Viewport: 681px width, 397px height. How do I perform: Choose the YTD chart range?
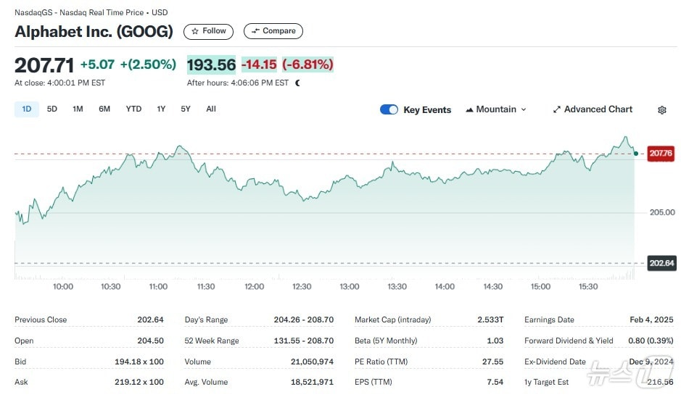[133, 109]
